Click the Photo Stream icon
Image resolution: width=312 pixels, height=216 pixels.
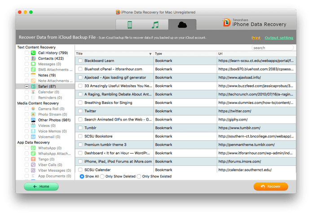point(33,114)
